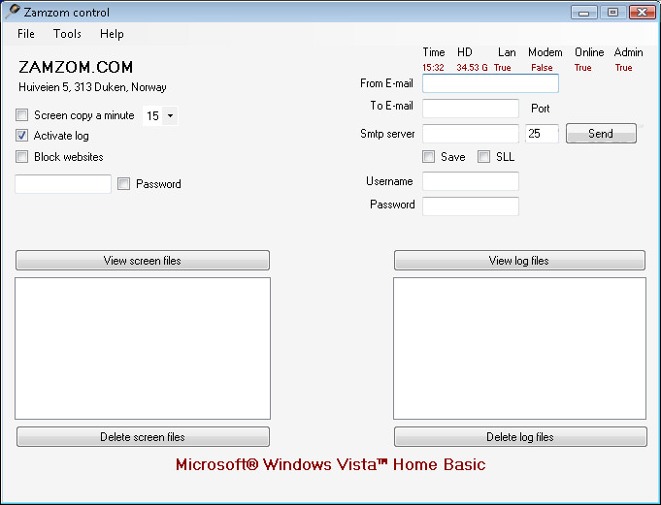Minimize the Zamzom control window
The width and height of the screenshot is (661, 505).
click(584, 13)
